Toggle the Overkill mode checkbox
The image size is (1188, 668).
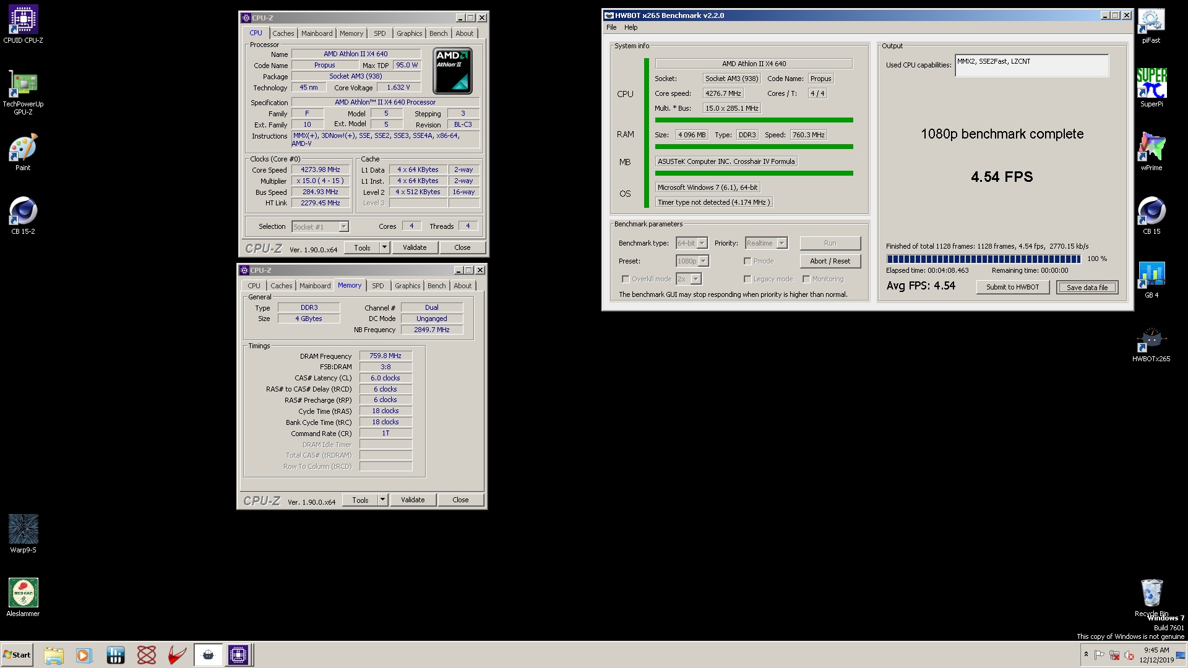coord(625,279)
